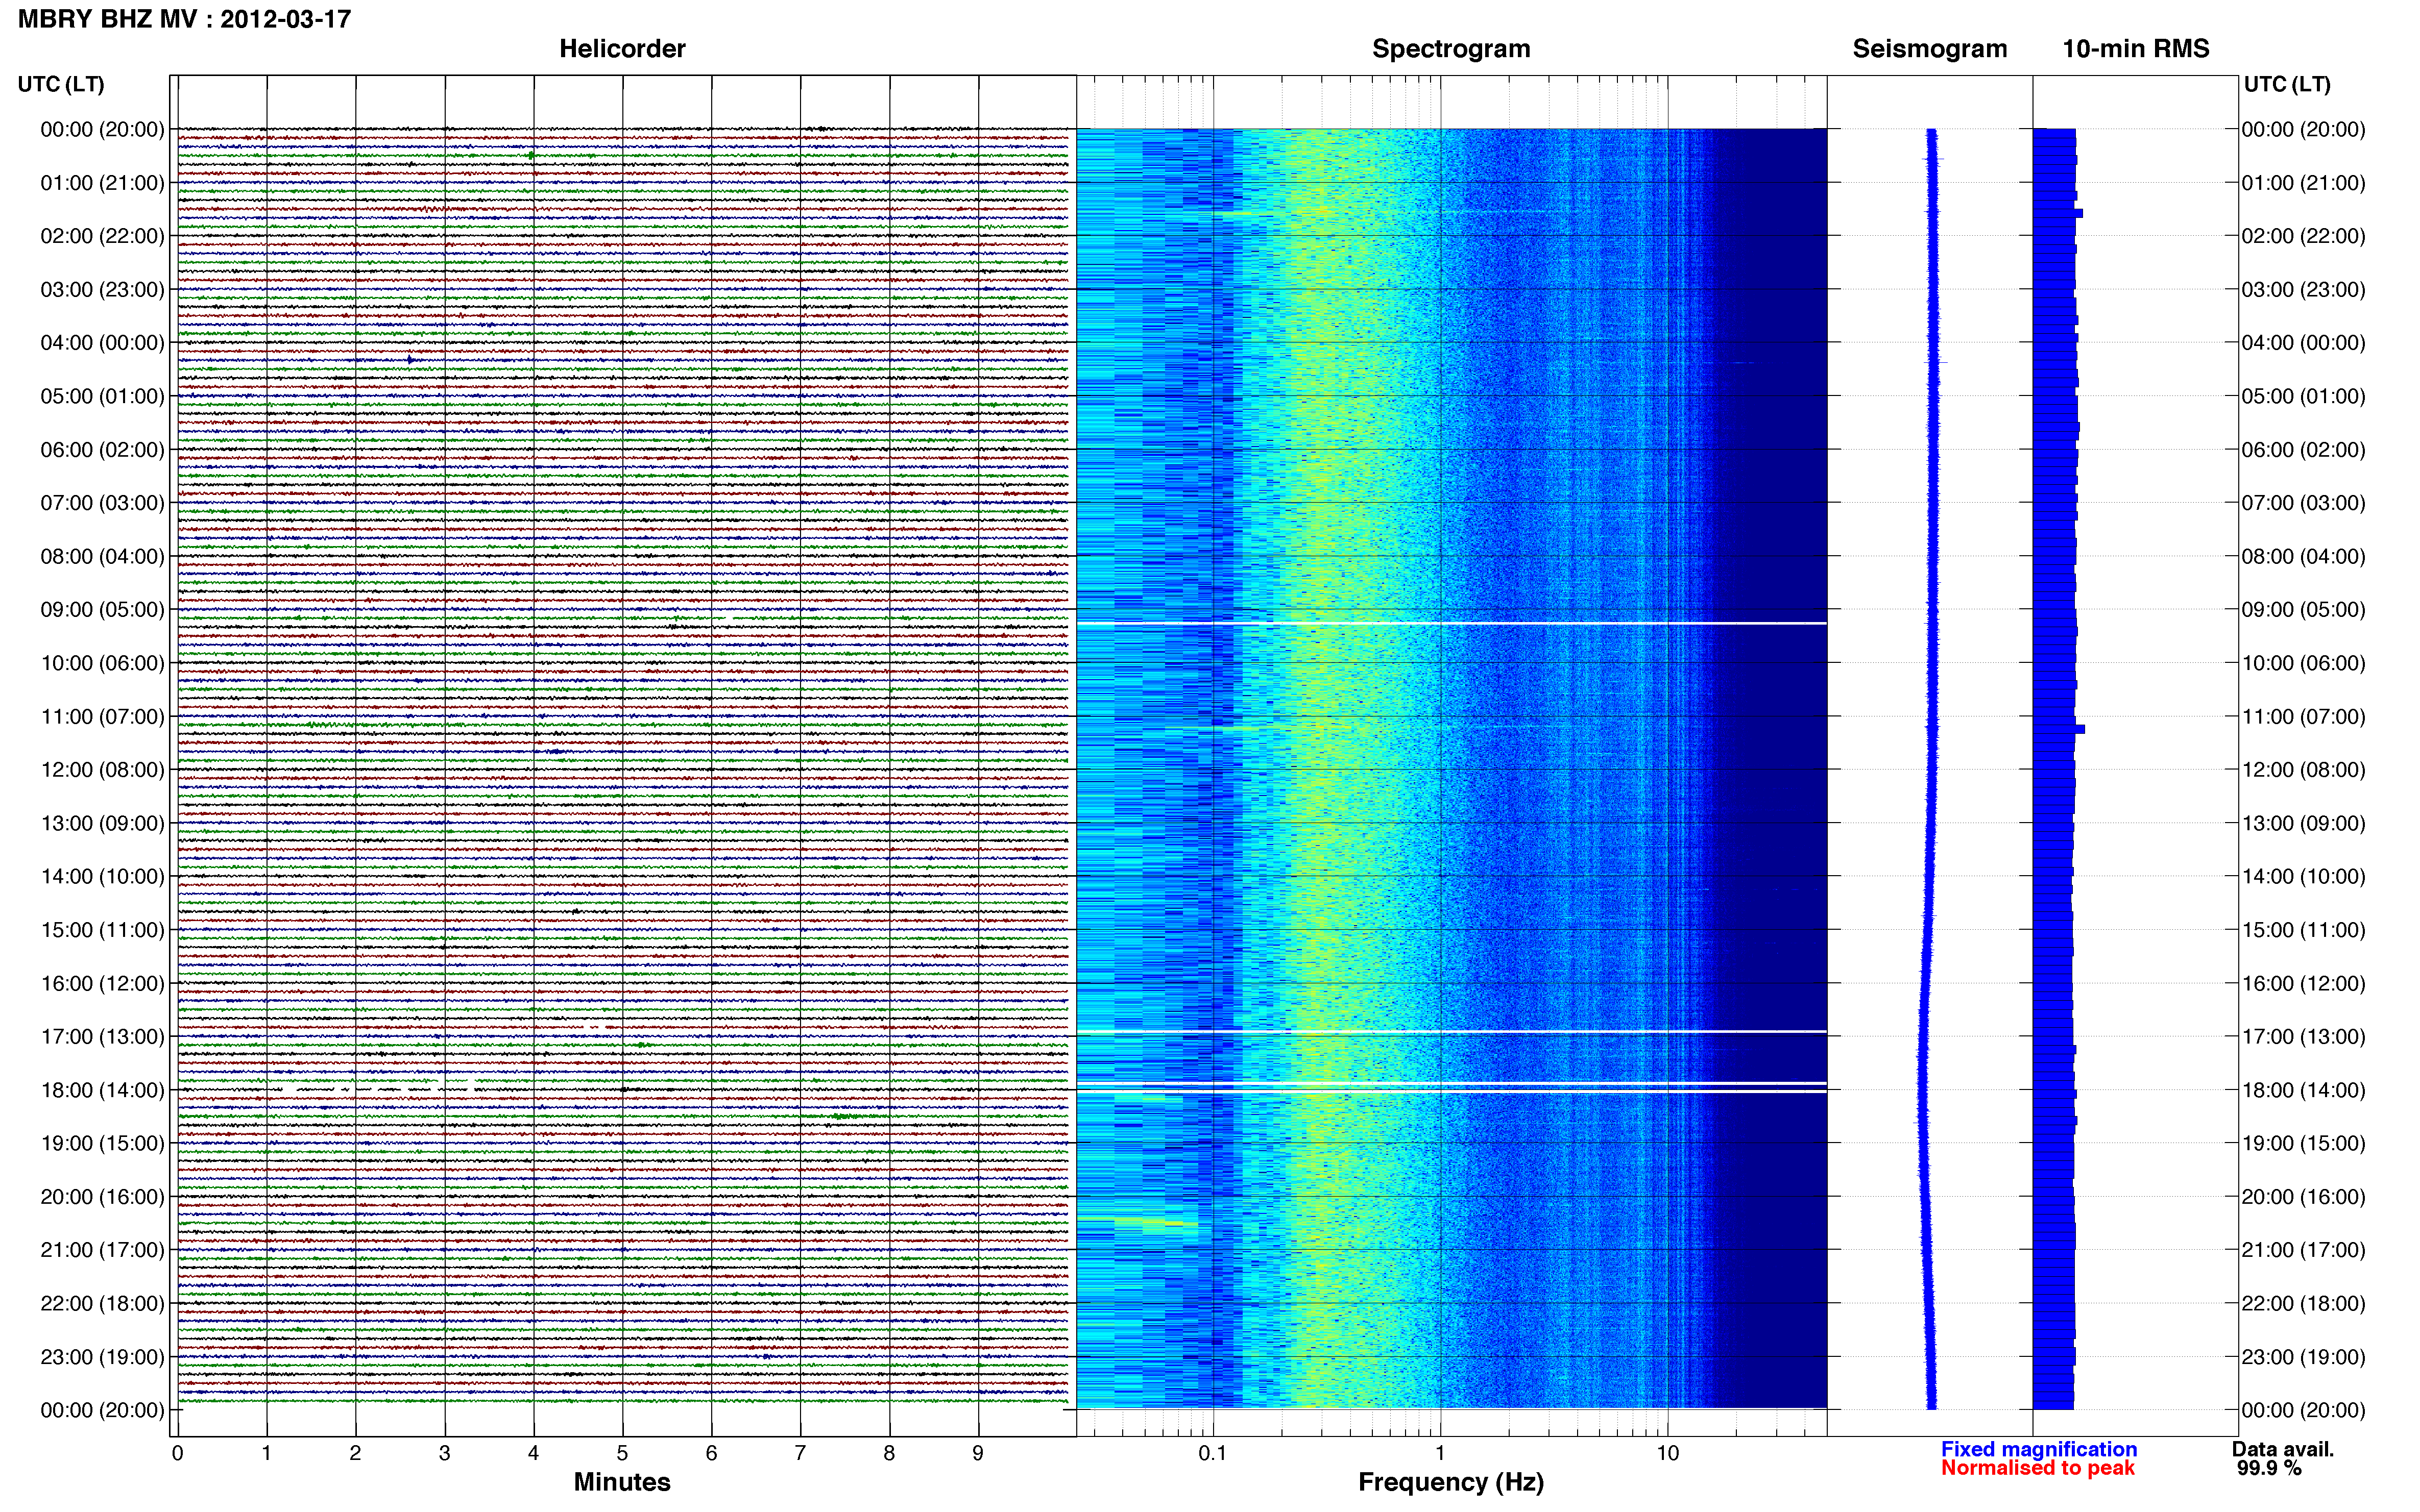Click left time label '17:00 (13:00)'
Screen dimensions: 2420x1512
pos(102,1037)
